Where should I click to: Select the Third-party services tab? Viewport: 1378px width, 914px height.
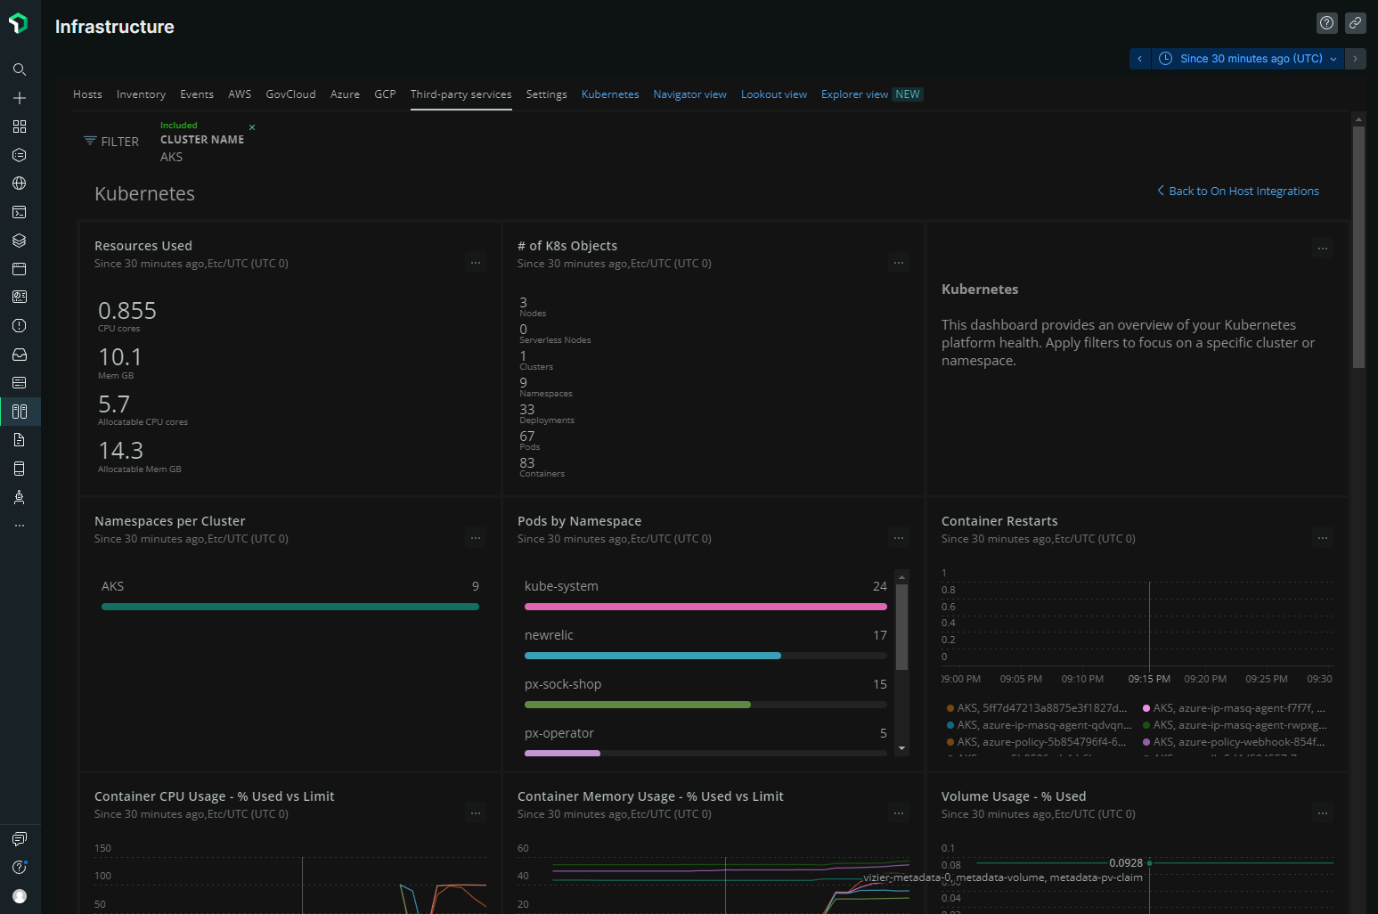(461, 94)
